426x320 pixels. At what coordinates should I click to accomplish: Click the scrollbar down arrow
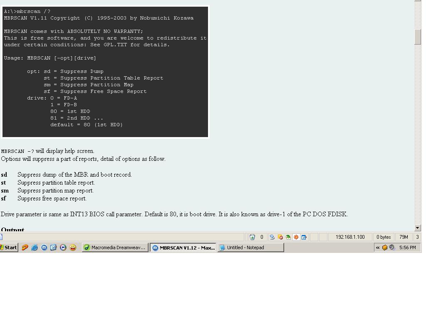coord(418,228)
